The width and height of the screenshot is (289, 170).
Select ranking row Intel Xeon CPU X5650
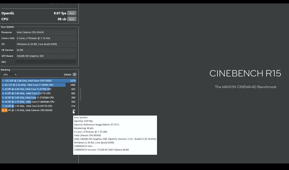[x=39, y=81]
